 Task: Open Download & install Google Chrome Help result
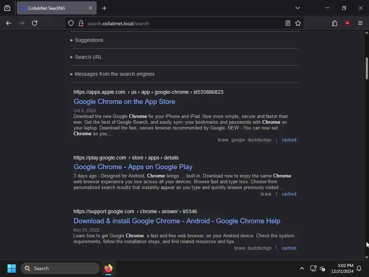(177, 221)
